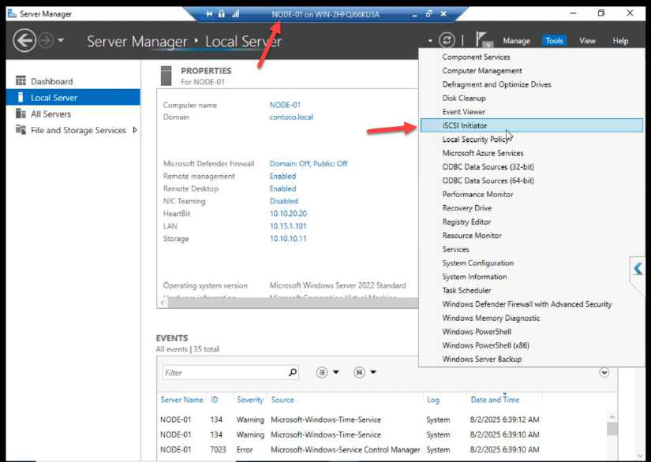Screen dimensions: 651x462
Task: Select Local Server in the sidebar
Action: [x=73, y=98]
